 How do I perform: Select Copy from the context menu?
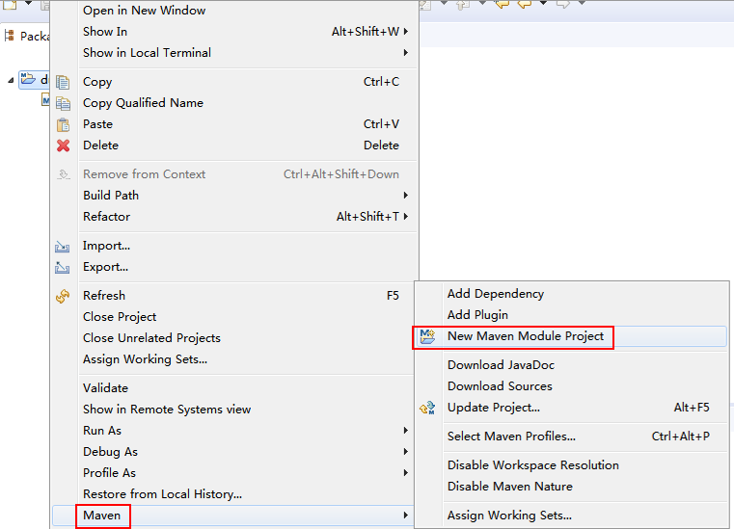[x=234, y=82]
